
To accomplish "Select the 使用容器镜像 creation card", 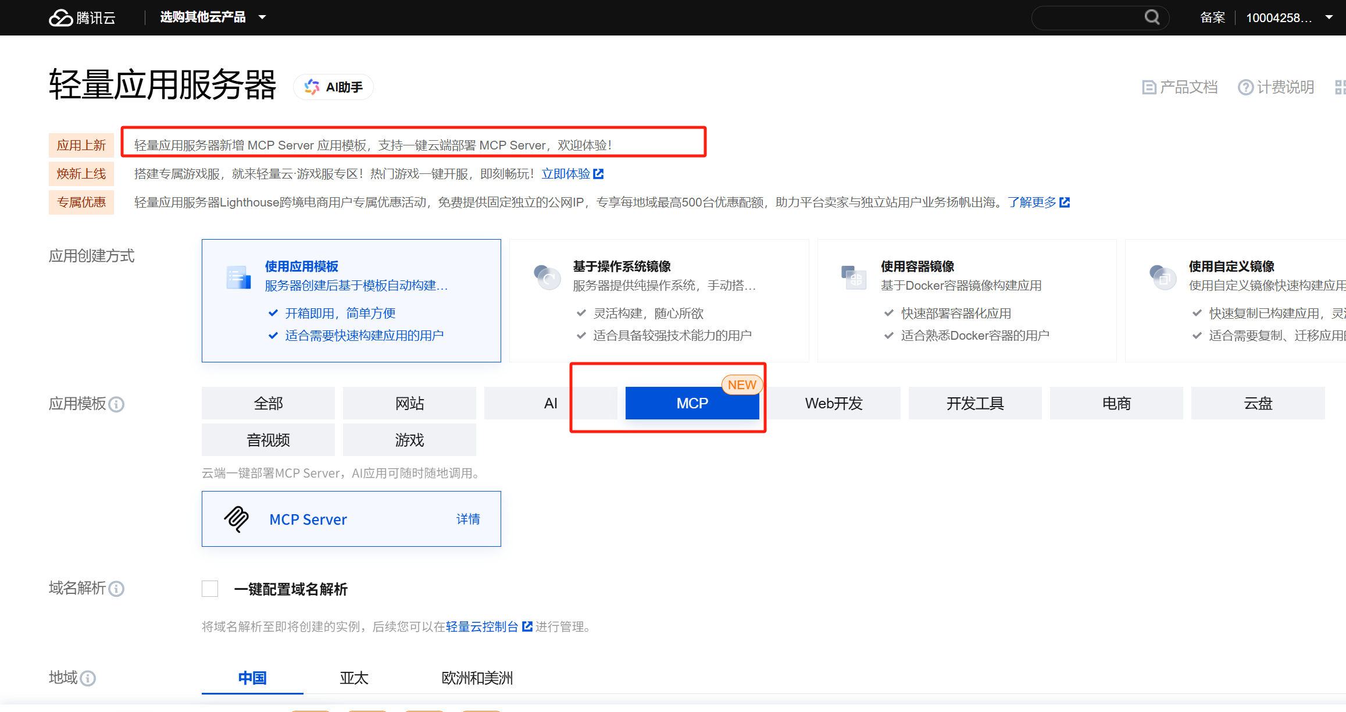I will pos(967,301).
